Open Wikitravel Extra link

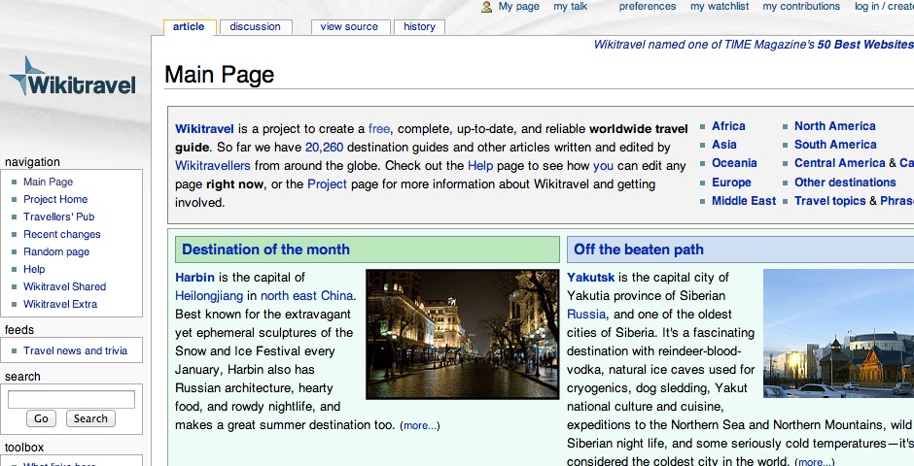click(x=60, y=304)
